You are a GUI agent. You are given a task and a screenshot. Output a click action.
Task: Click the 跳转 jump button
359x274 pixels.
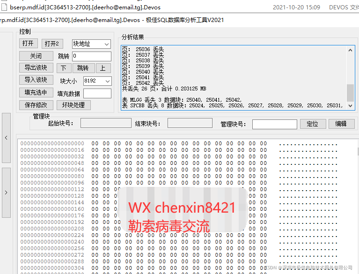pos(83,68)
